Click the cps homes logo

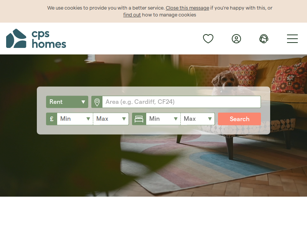pyautogui.click(x=36, y=38)
